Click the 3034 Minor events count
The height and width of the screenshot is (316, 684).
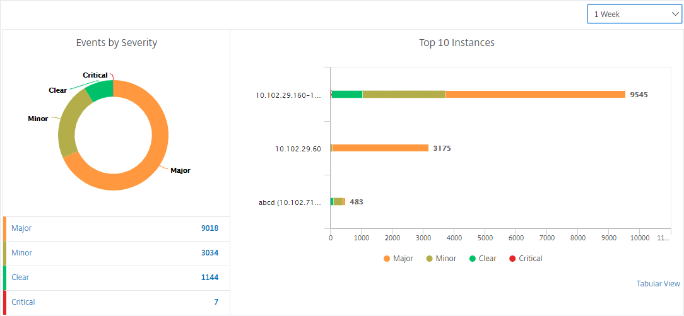pos(210,253)
